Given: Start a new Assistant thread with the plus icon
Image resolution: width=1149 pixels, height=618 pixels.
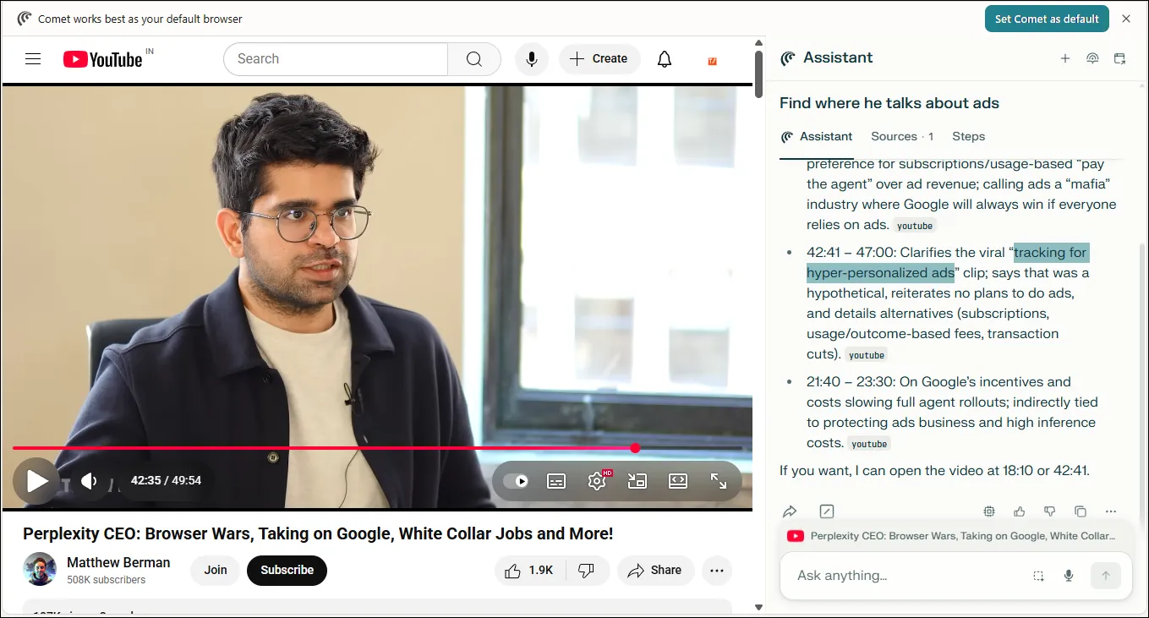Looking at the screenshot, I should tap(1064, 58).
